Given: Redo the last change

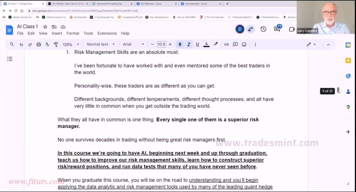Looking at the screenshot, I should pos(30,45).
